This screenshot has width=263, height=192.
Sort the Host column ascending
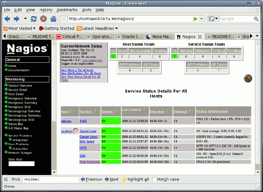pyautogui.click(x=71, y=111)
